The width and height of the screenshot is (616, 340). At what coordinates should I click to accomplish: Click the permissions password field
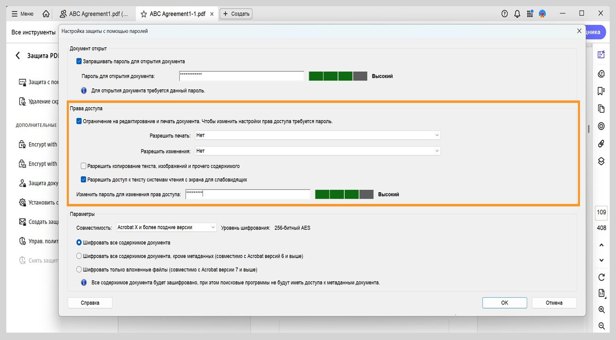[x=248, y=194]
